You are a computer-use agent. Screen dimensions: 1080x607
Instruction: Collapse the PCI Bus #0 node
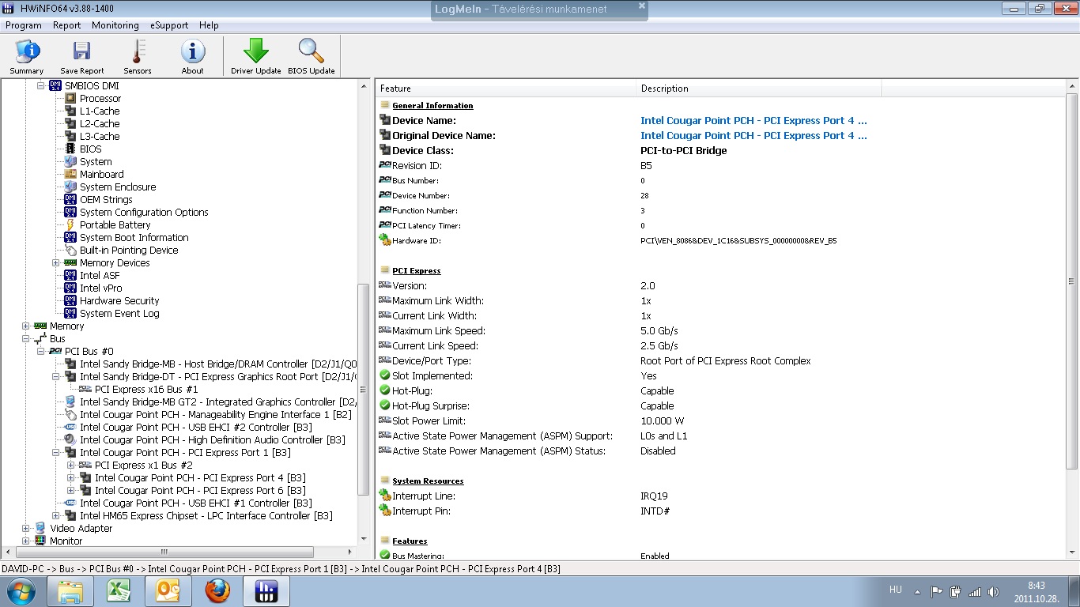tap(41, 351)
